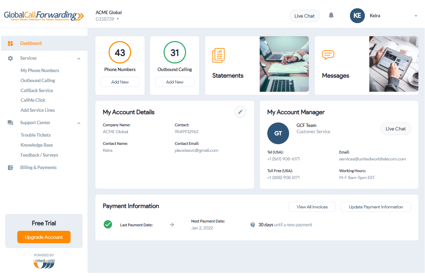Click the GT account manager avatar
Screen dimensions: 425x276
pyautogui.click(x=278, y=133)
